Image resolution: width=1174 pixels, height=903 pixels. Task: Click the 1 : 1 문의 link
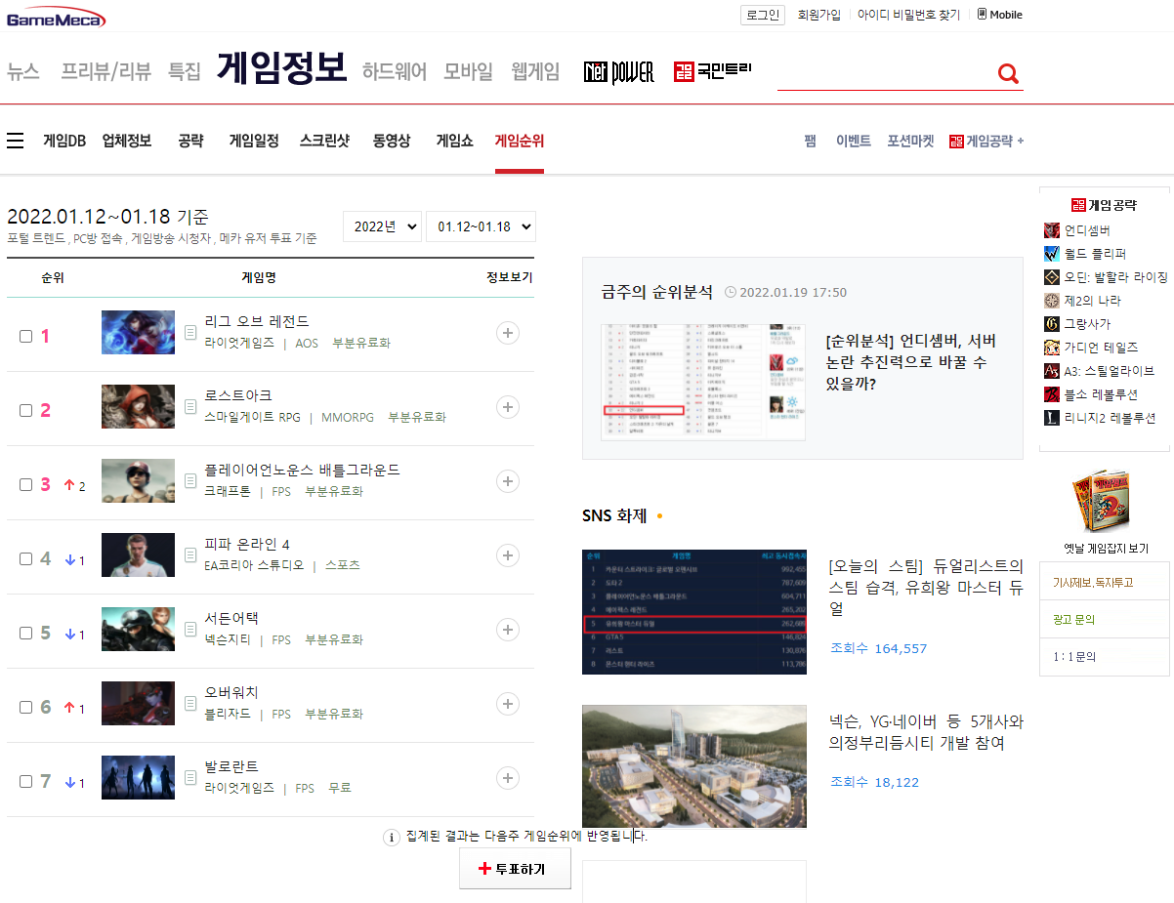click(x=1074, y=656)
